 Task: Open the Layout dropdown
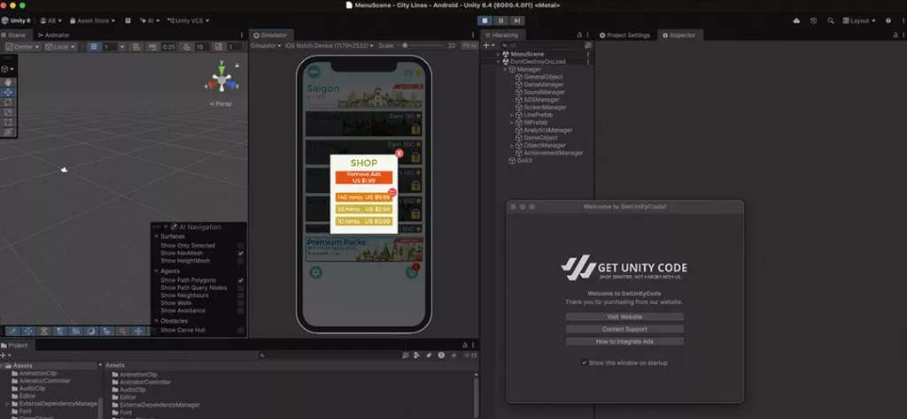pyautogui.click(x=859, y=21)
